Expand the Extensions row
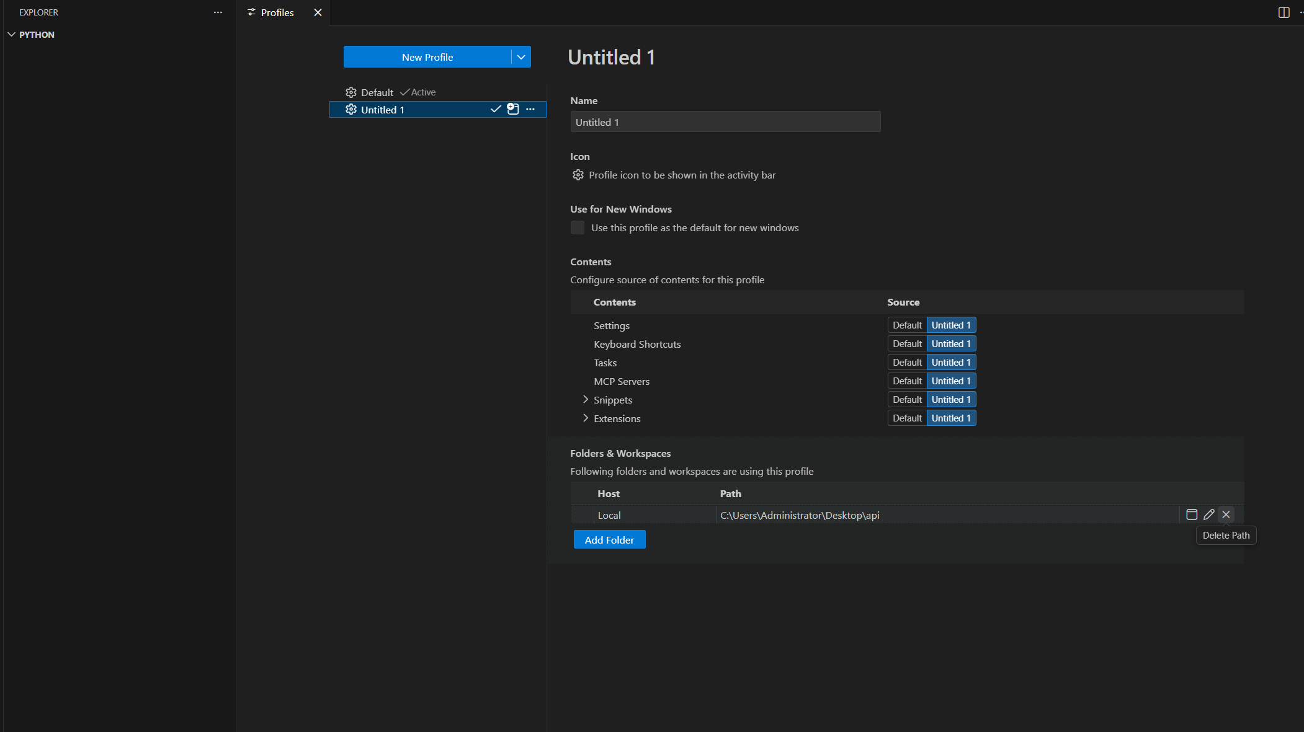This screenshot has height=732, width=1304. [x=585, y=418]
